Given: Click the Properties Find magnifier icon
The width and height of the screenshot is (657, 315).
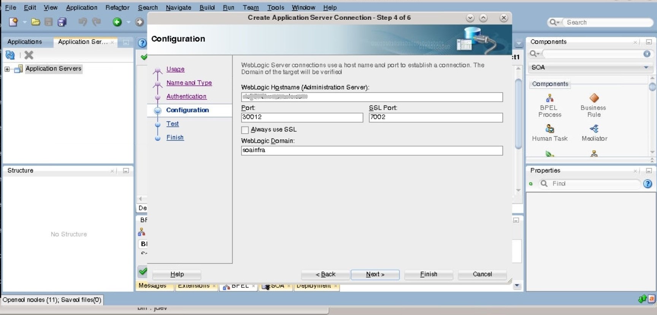Looking at the screenshot, I should pyautogui.click(x=544, y=184).
